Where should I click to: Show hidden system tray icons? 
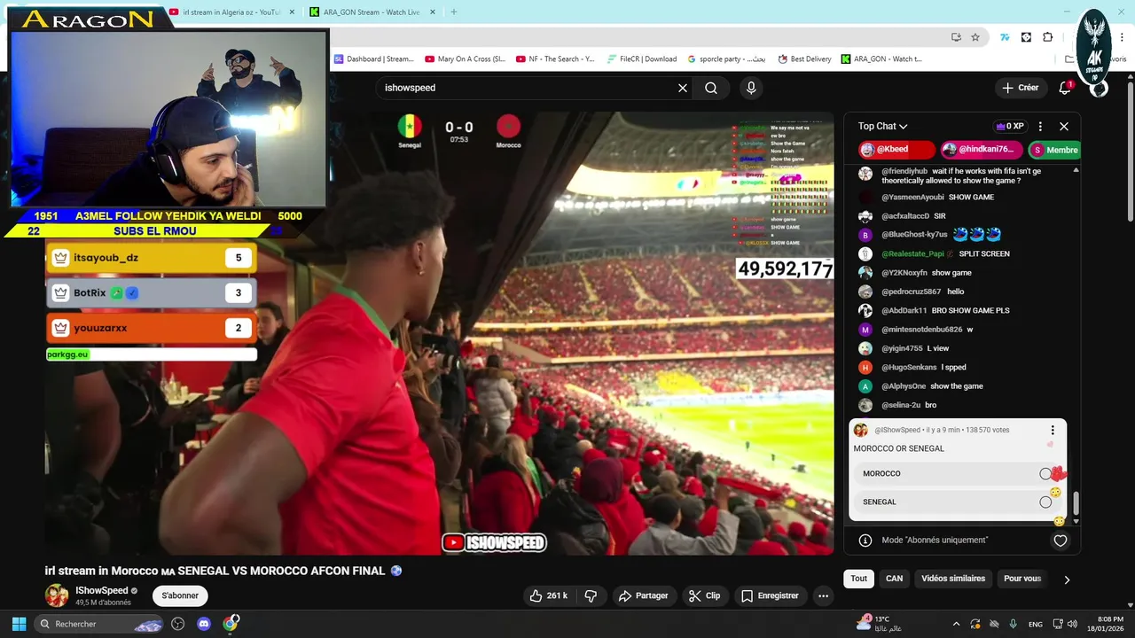(x=956, y=624)
